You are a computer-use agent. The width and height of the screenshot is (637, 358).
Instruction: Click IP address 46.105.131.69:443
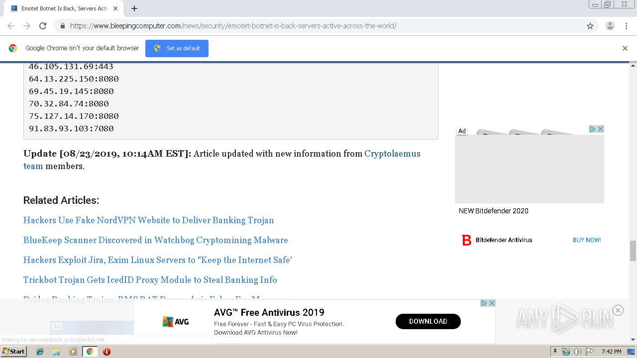click(71, 67)
